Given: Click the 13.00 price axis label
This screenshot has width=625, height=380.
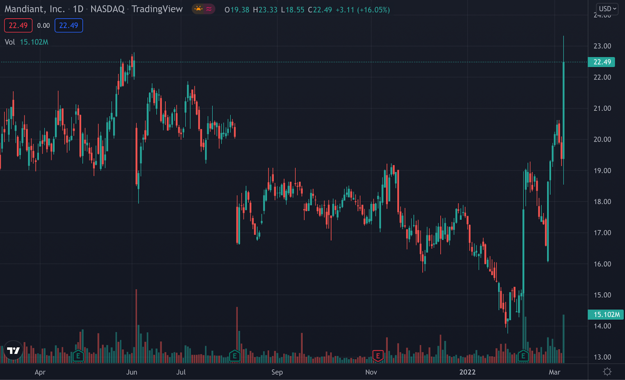Looking at the screenshot, I should click(602, 357).
